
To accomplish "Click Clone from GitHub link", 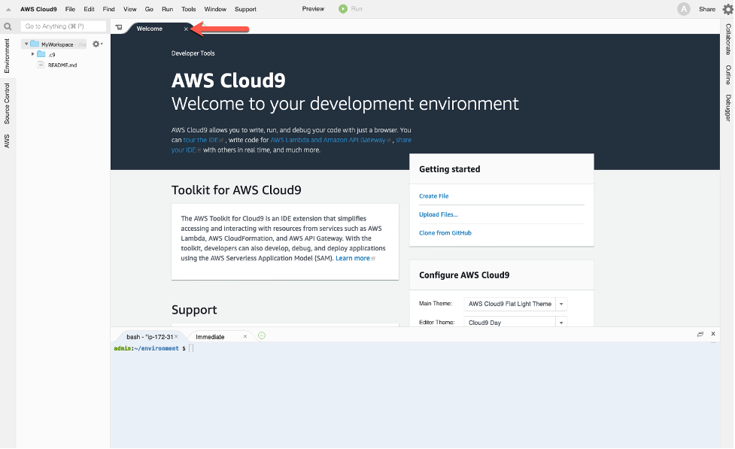I will click(445, 233).
